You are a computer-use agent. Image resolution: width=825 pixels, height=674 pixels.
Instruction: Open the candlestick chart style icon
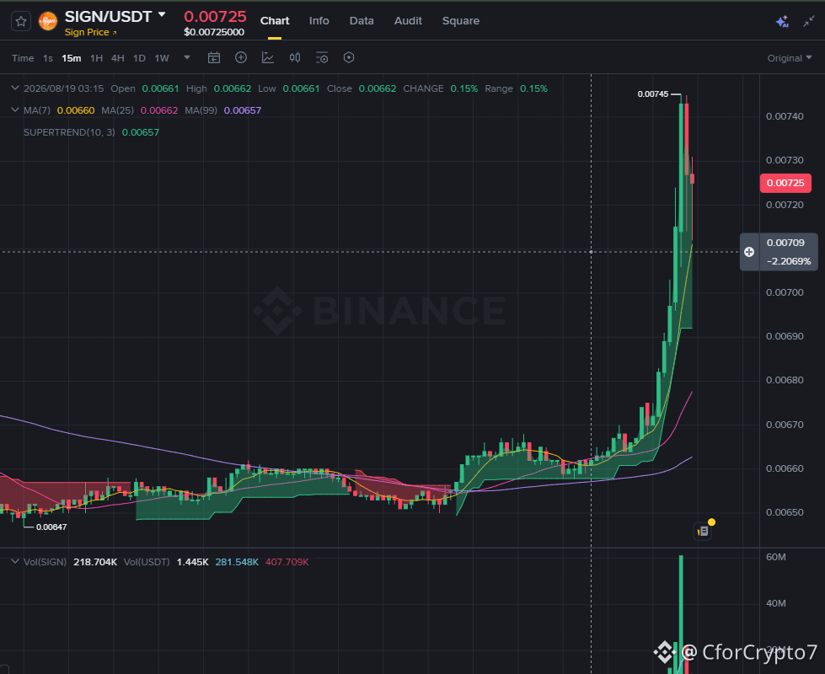[295, 57]
